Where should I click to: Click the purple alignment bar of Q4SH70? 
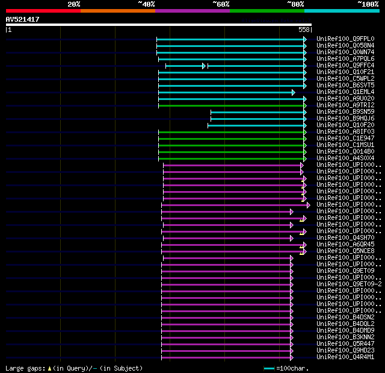pyautogui.click(x=228, y=238)
